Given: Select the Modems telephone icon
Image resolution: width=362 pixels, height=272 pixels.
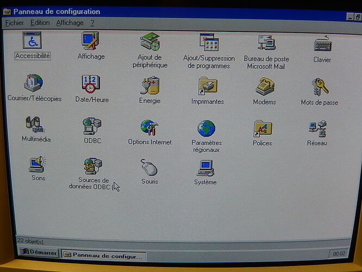Looking at the screenshot, I should click(x=265, y=86).
